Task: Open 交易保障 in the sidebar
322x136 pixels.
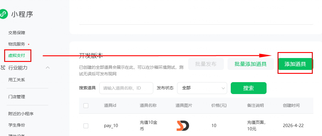Action: coord(17,33)
